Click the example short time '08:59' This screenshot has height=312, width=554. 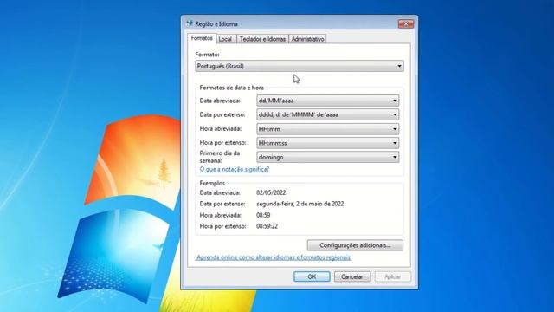(x=263, y=215)
